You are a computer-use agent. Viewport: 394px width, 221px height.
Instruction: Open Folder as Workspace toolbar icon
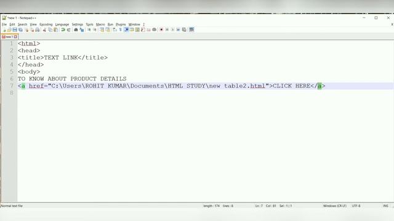point(148,29)
